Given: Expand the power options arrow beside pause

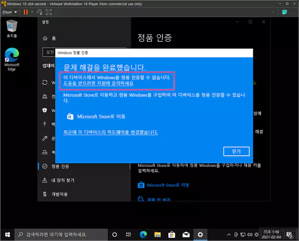Looking at the screenshot, I should coord(32,12).
